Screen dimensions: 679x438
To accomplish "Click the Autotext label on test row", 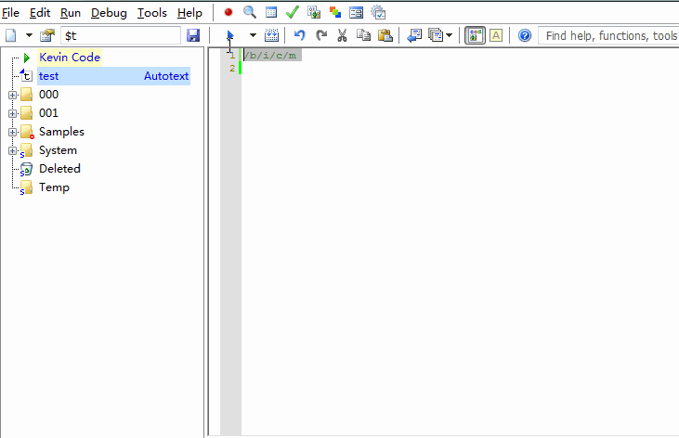I will point(166,76).
